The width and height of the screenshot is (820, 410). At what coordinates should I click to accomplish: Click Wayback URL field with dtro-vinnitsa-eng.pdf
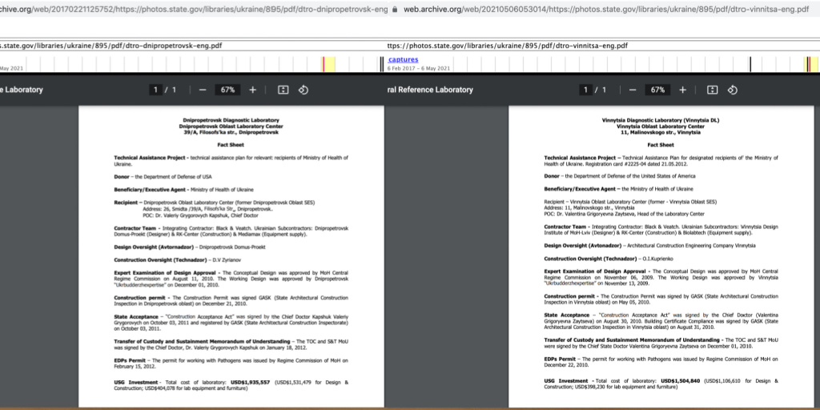[601, 46]
